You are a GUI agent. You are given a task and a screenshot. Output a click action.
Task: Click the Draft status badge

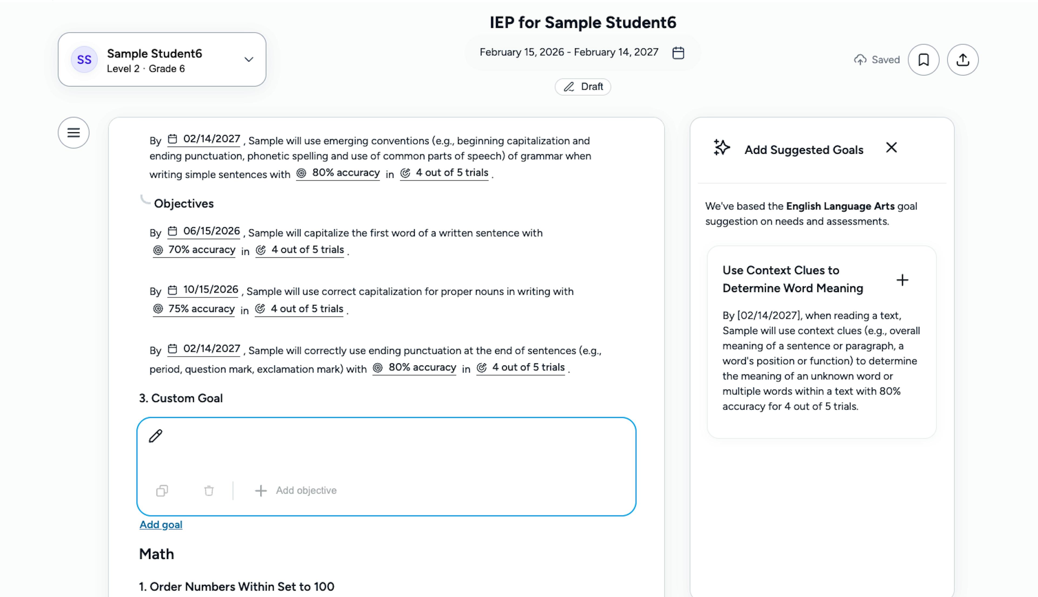click(x=583, y=87)
